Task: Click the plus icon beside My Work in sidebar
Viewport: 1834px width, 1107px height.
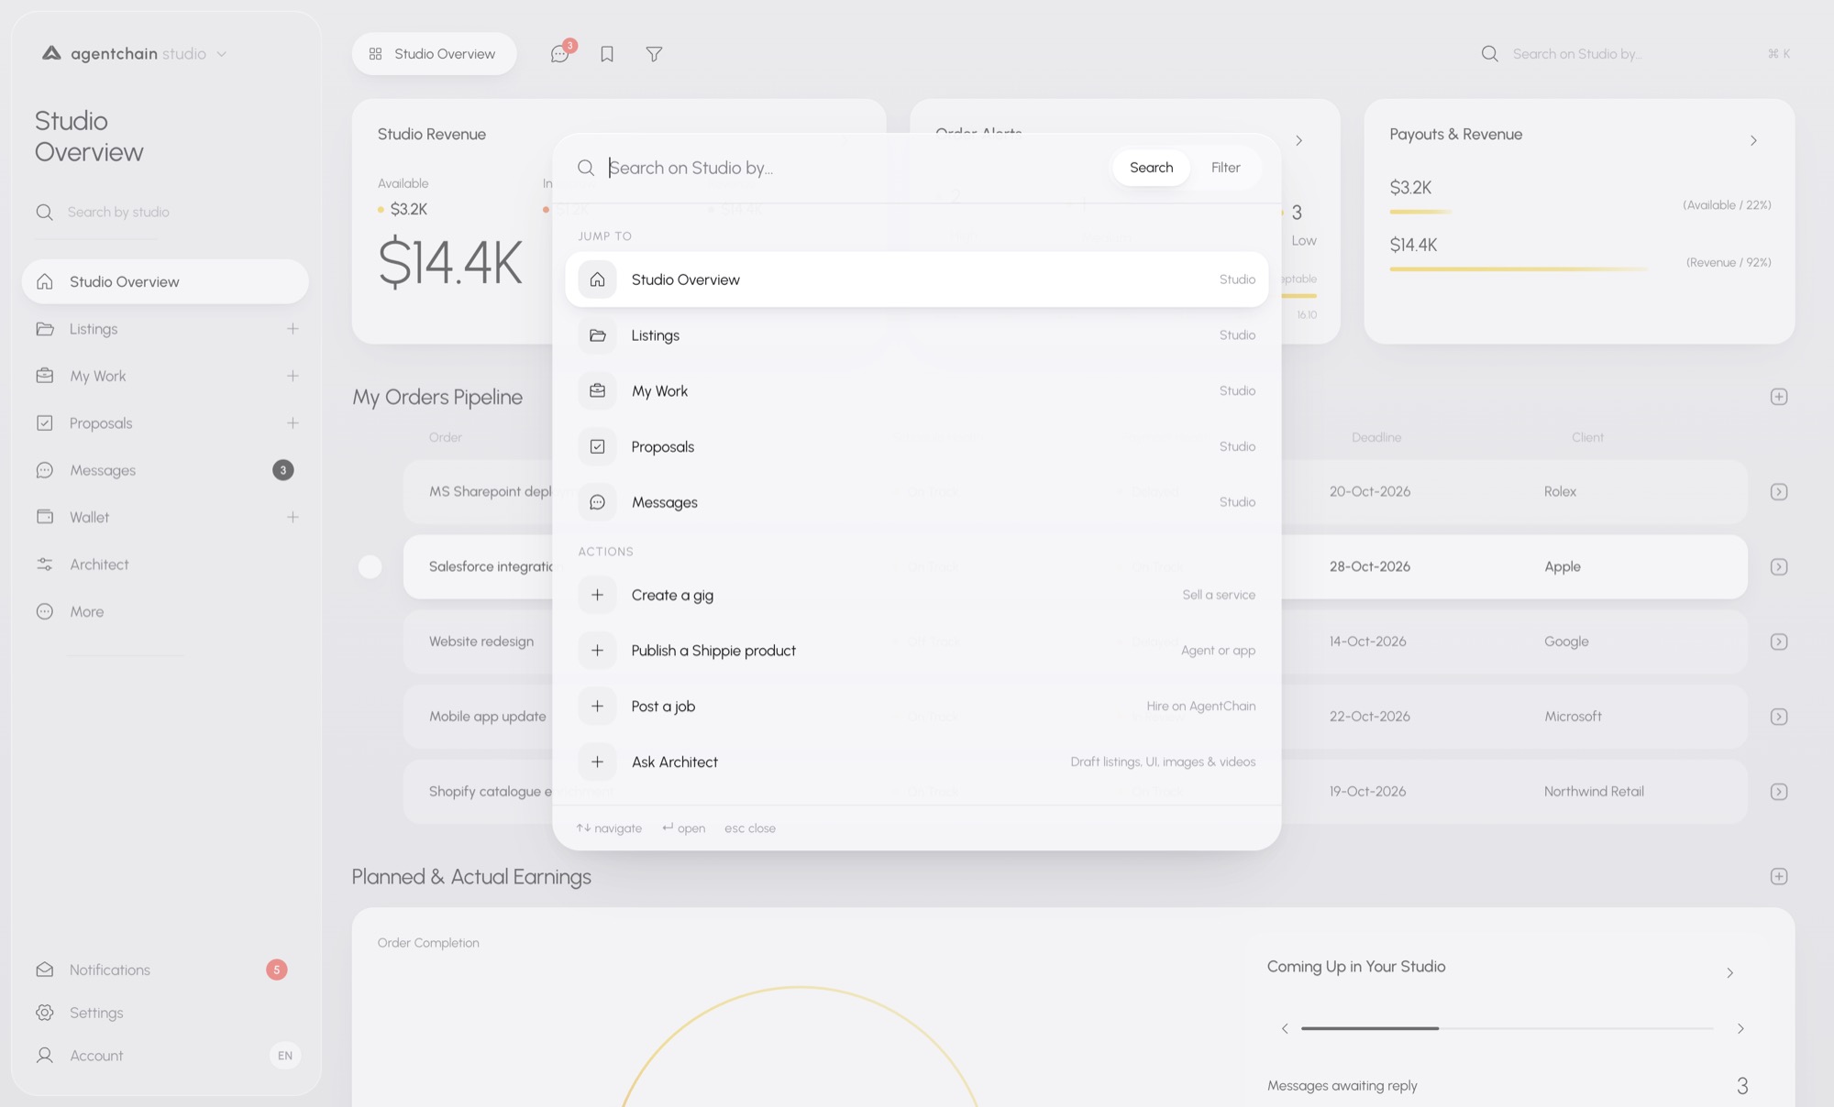Action: (293, 376)
